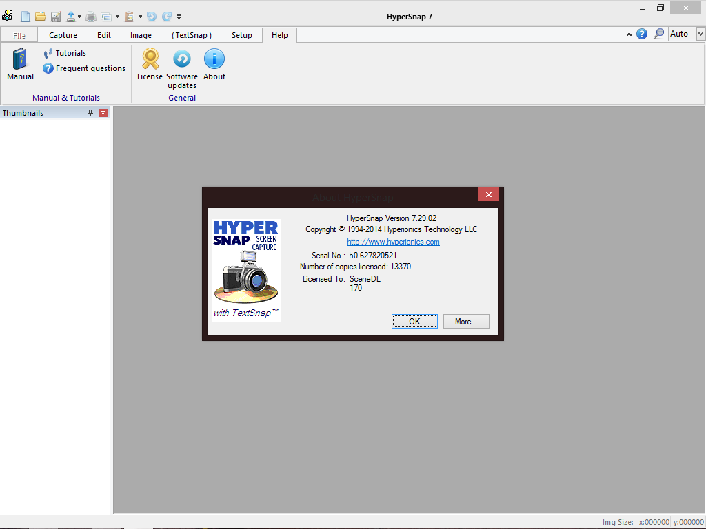Screen dimensions: 706x529
Task: Click the serial number 'b0-627820521'
Action: (373, 255)
